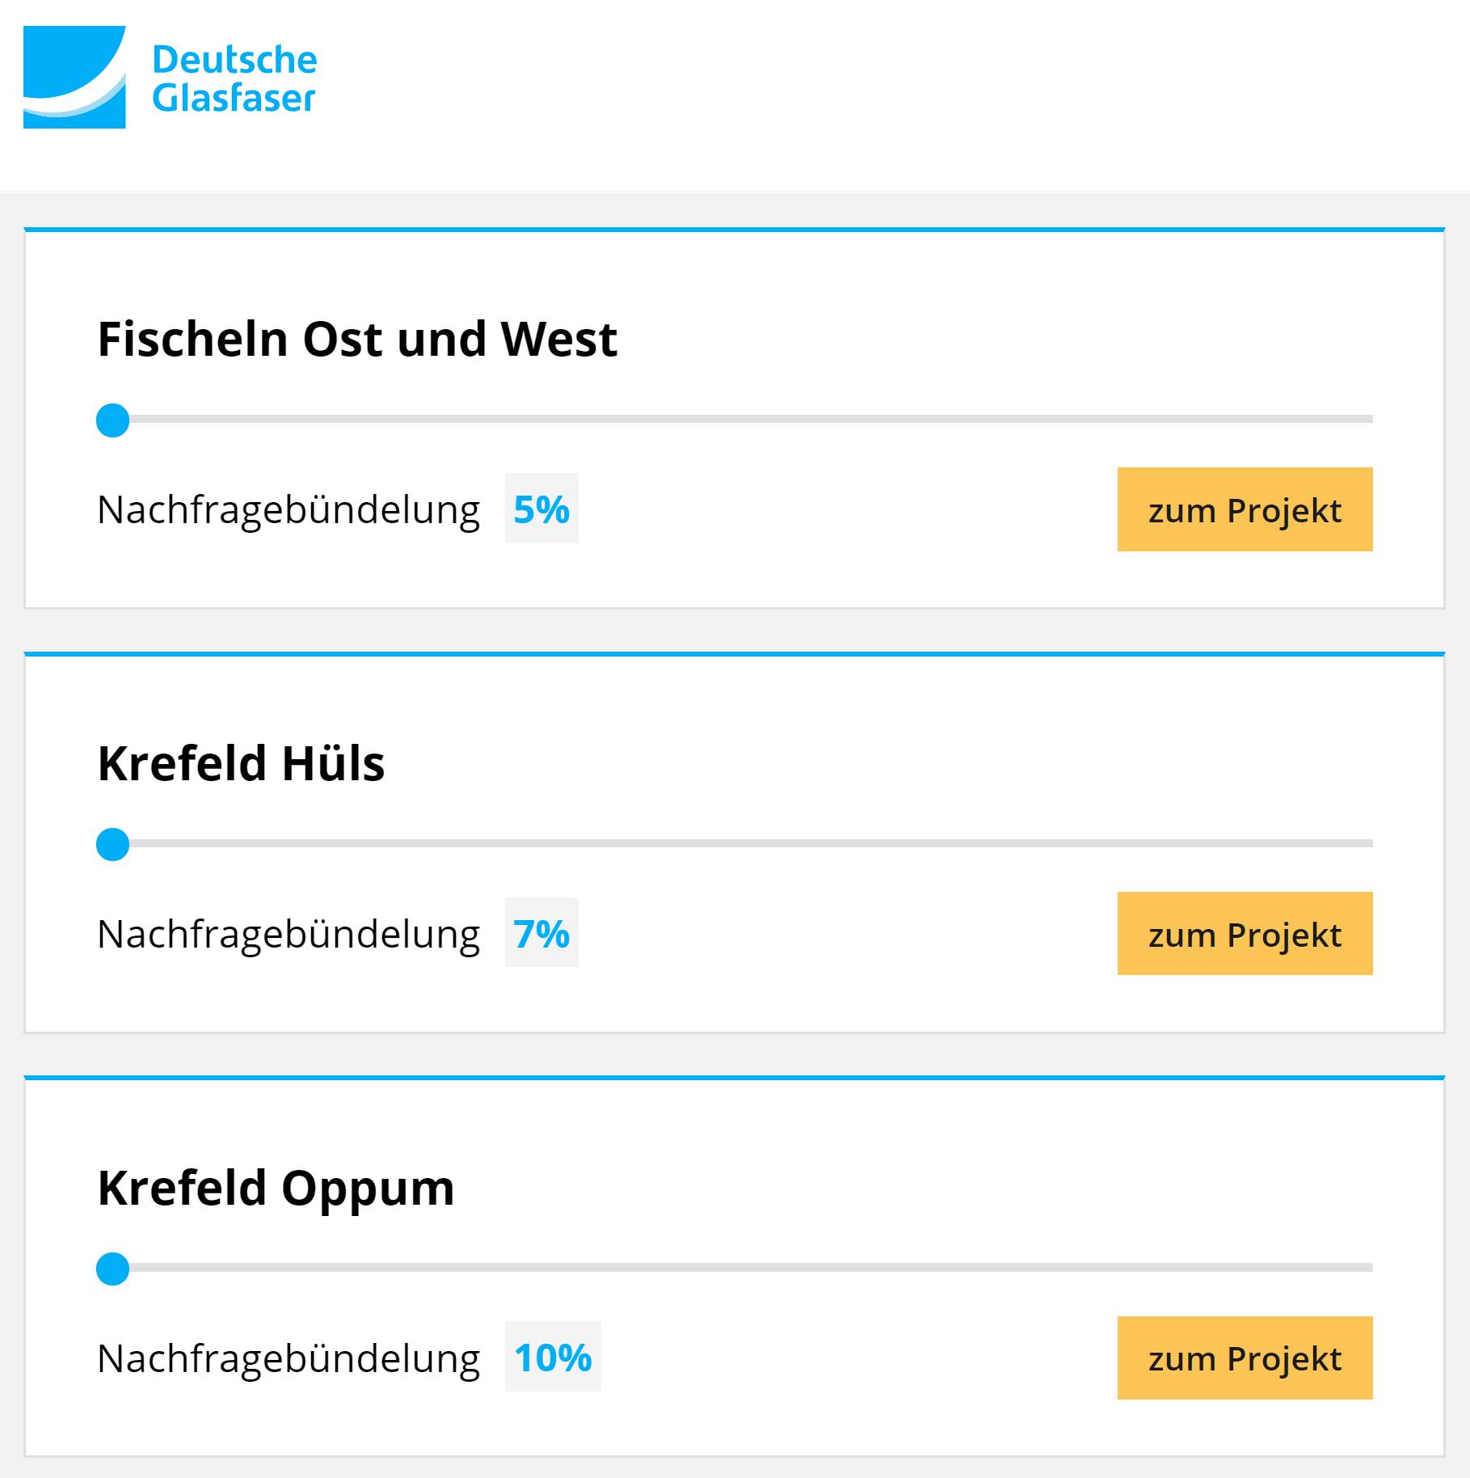Select the 10% Nachfragebündelung value
1470x1478 pixels.
point(554,1358)
